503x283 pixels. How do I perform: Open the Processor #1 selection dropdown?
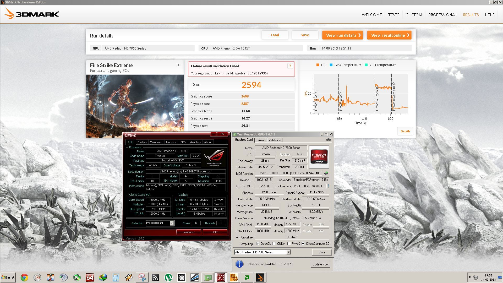(x=172, y=223)
